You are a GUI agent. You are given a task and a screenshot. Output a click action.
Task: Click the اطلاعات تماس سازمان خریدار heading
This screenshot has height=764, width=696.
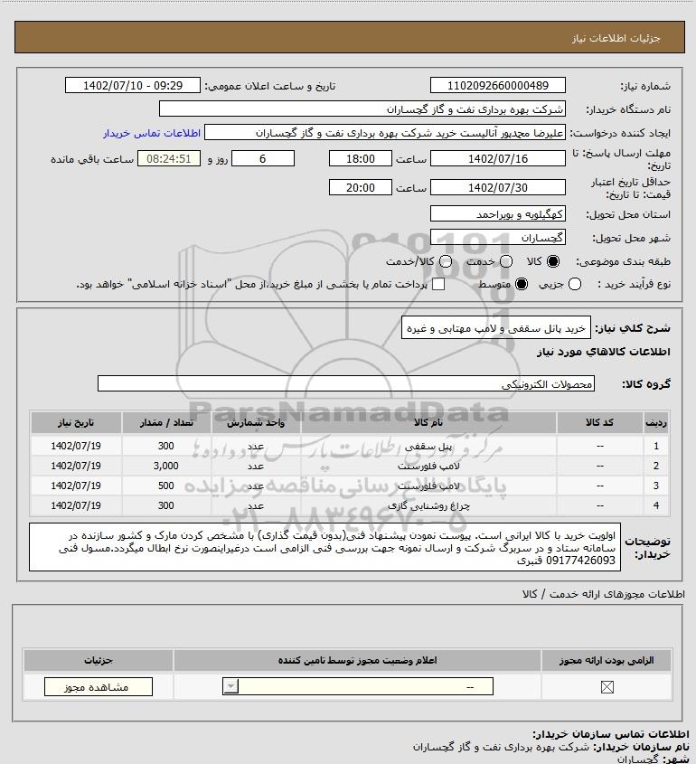[611, 734]
